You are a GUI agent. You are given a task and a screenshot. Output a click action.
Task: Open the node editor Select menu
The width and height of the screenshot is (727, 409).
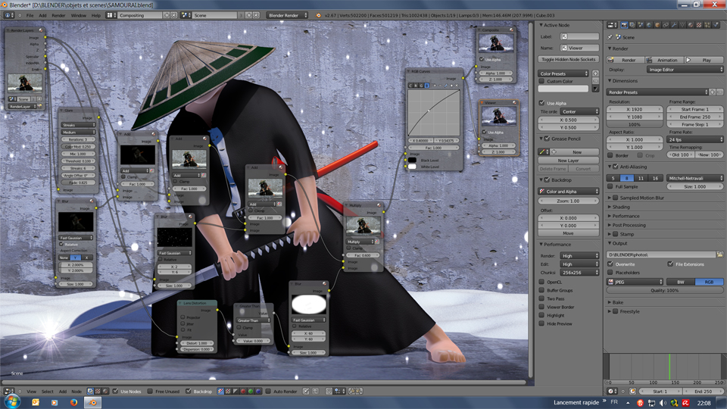pos(47,392)
